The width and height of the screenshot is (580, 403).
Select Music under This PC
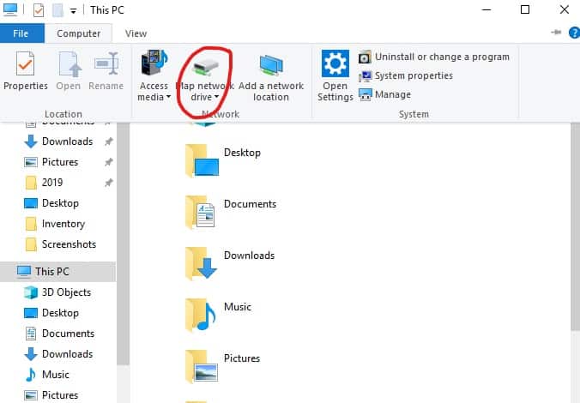click(46, 375)
